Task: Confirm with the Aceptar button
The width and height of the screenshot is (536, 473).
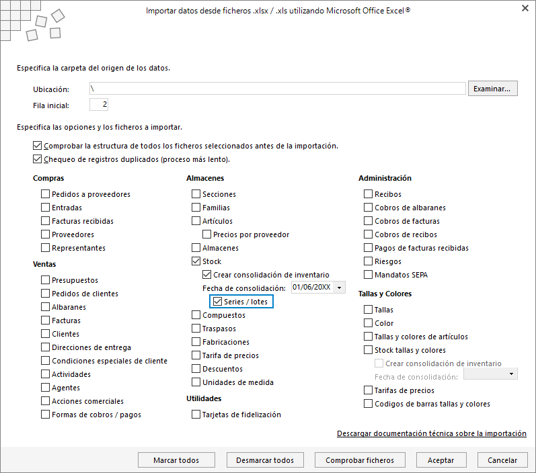Action: coord(441,460)
